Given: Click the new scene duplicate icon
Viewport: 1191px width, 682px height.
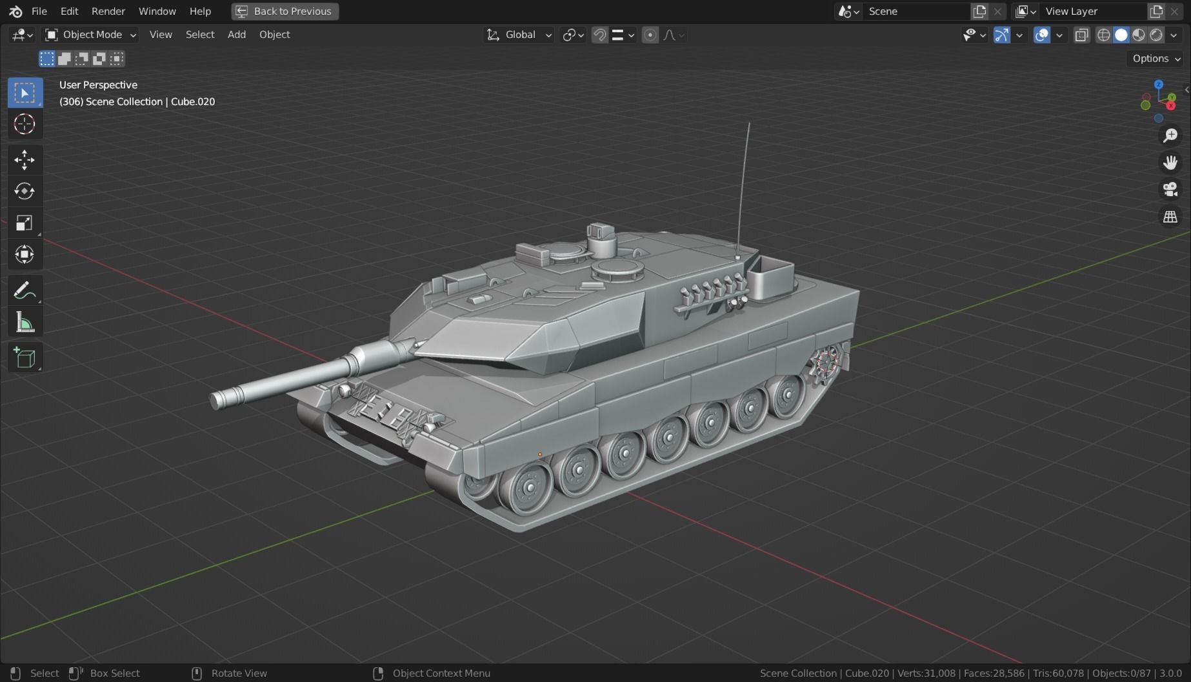Looking at the screenshot, I should (x=979, y=11).
